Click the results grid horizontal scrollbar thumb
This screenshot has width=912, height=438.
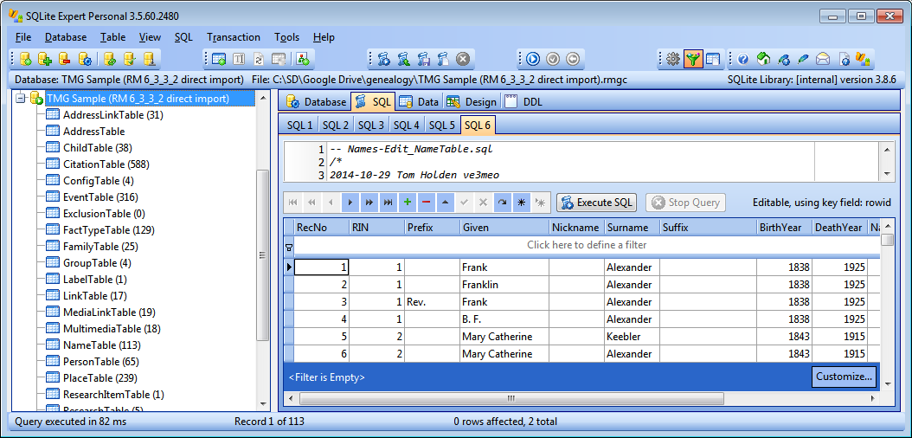511,398
